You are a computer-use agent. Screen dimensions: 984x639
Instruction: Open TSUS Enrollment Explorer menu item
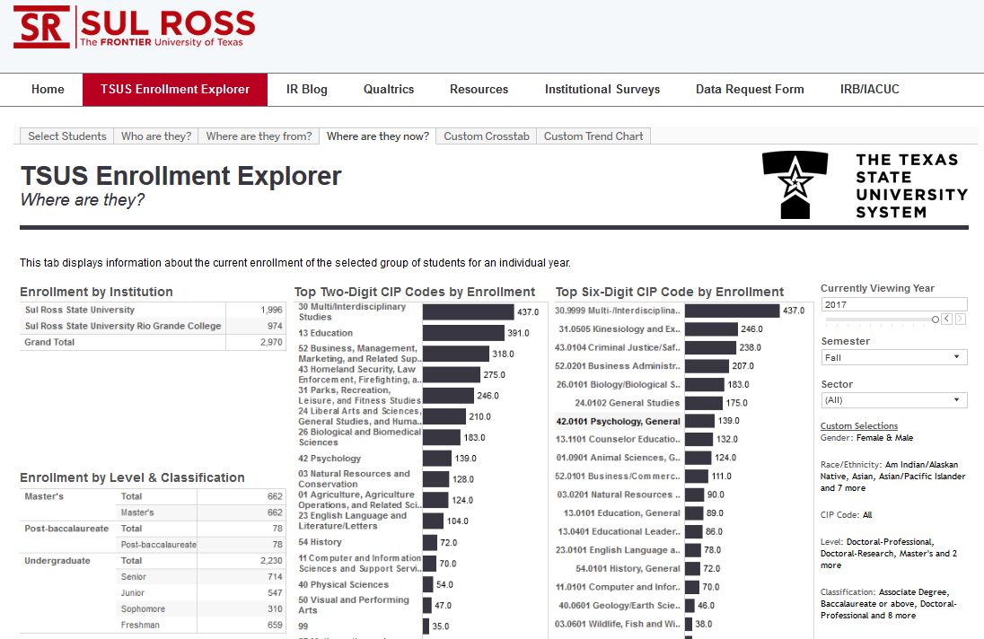(175, 90)
